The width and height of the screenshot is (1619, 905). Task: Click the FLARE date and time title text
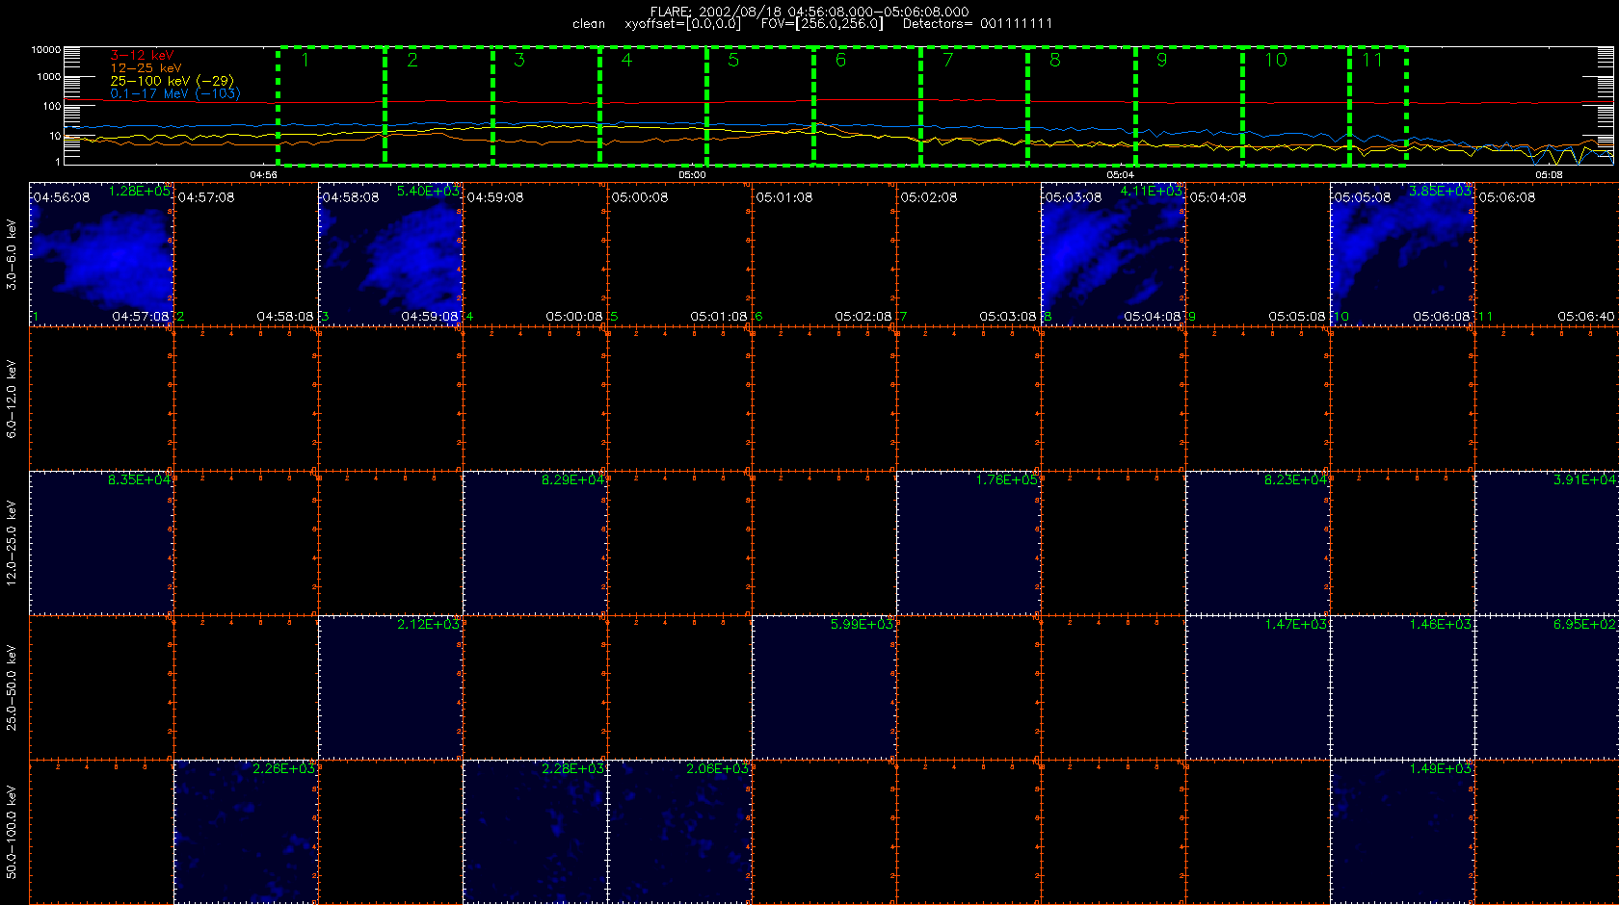(x=809, y=12)
